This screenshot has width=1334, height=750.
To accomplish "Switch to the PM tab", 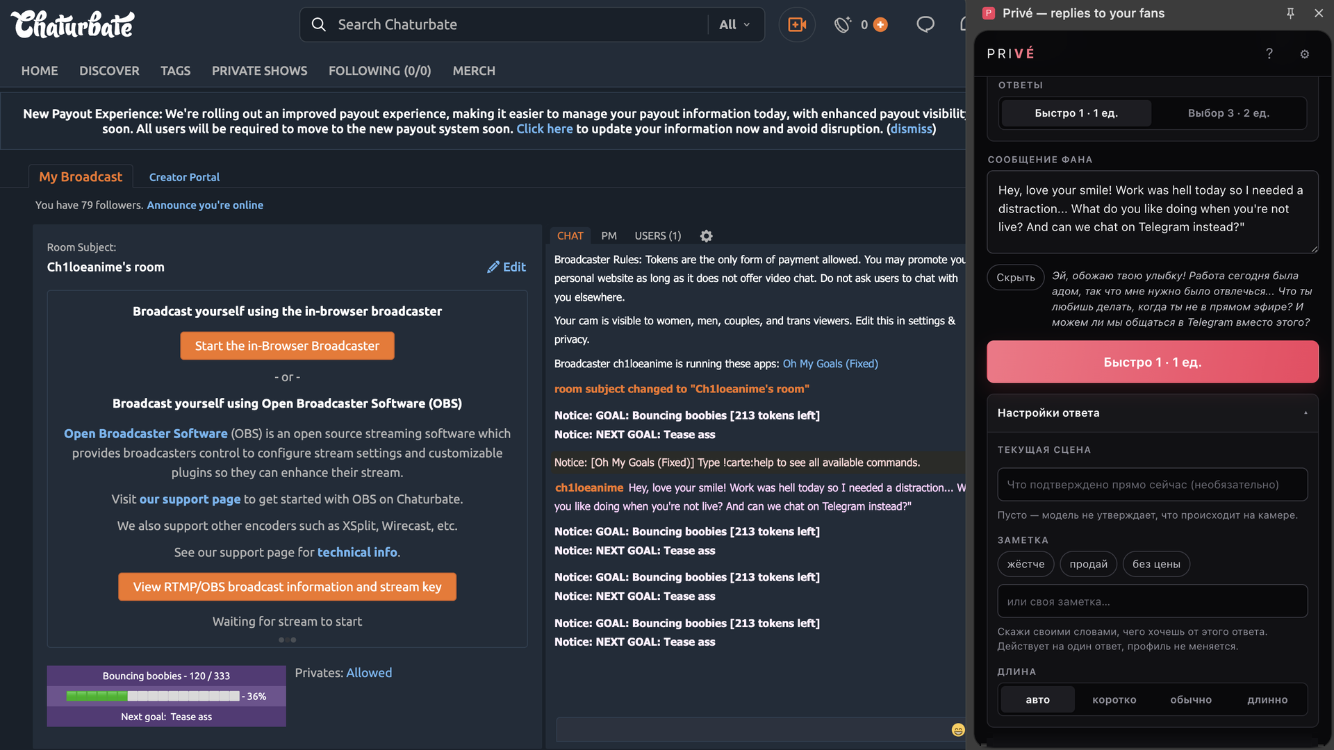I will (609, 236).
